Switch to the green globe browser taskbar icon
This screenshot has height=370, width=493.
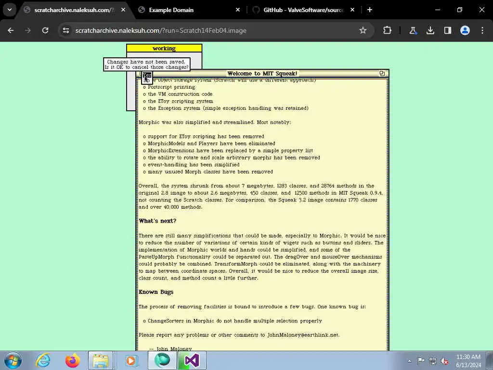162,360
